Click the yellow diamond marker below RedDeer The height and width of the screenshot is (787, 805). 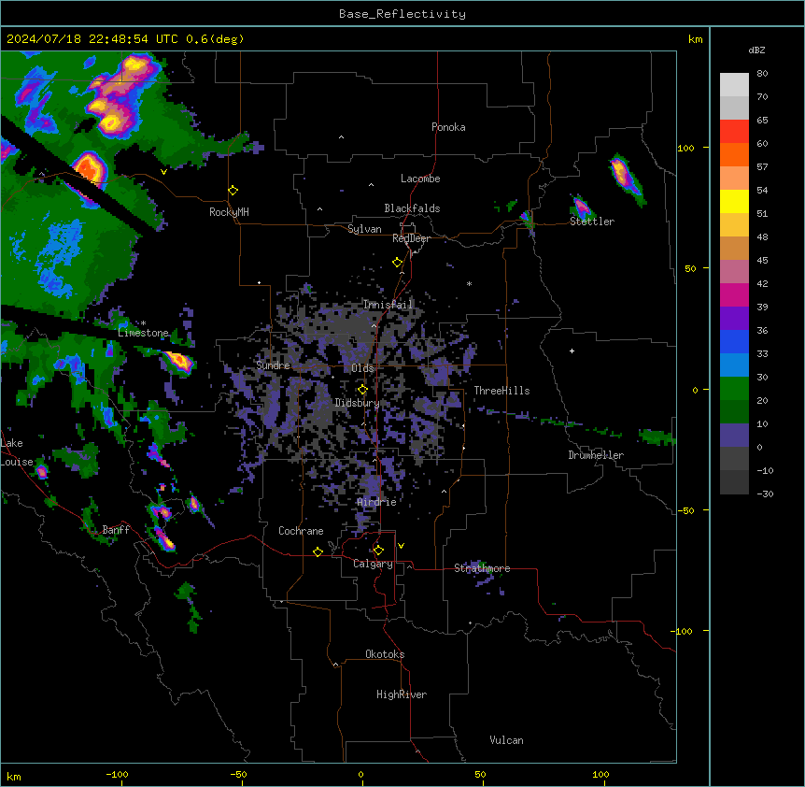397,263
